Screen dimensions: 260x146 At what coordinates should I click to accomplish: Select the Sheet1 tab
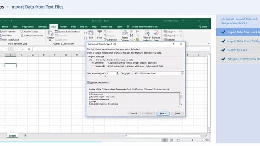(x=13, y=136)
